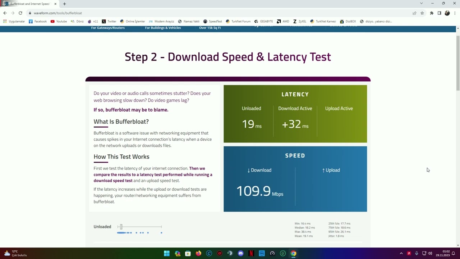Viewport: 460px width, 259px height.
Task: Open the n11 bookmark
Action: (x=93, y=21)
